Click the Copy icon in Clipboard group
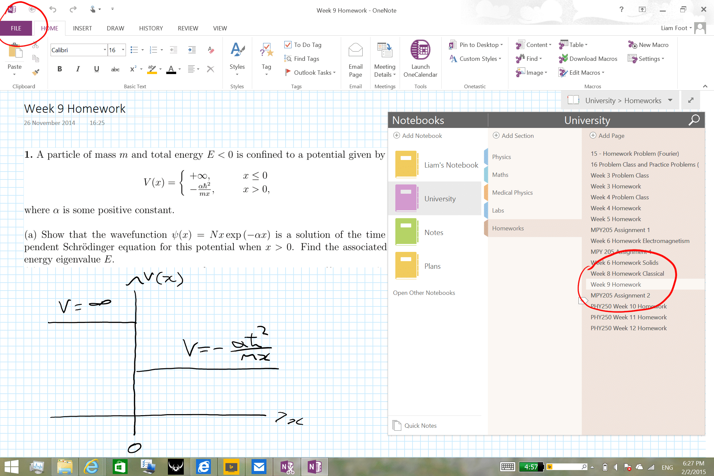The image size is (714, 476). [36, 59]
